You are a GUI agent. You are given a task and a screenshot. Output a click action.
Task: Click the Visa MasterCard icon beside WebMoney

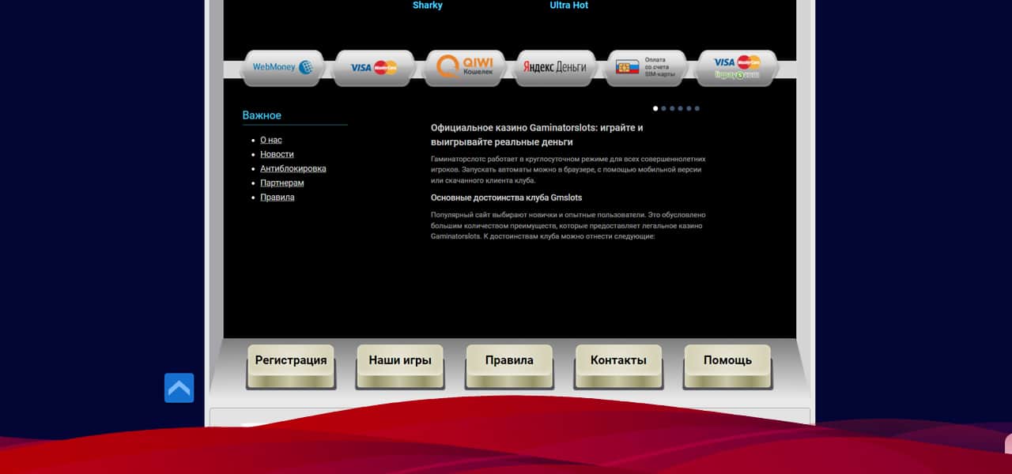tap(374, 68)
